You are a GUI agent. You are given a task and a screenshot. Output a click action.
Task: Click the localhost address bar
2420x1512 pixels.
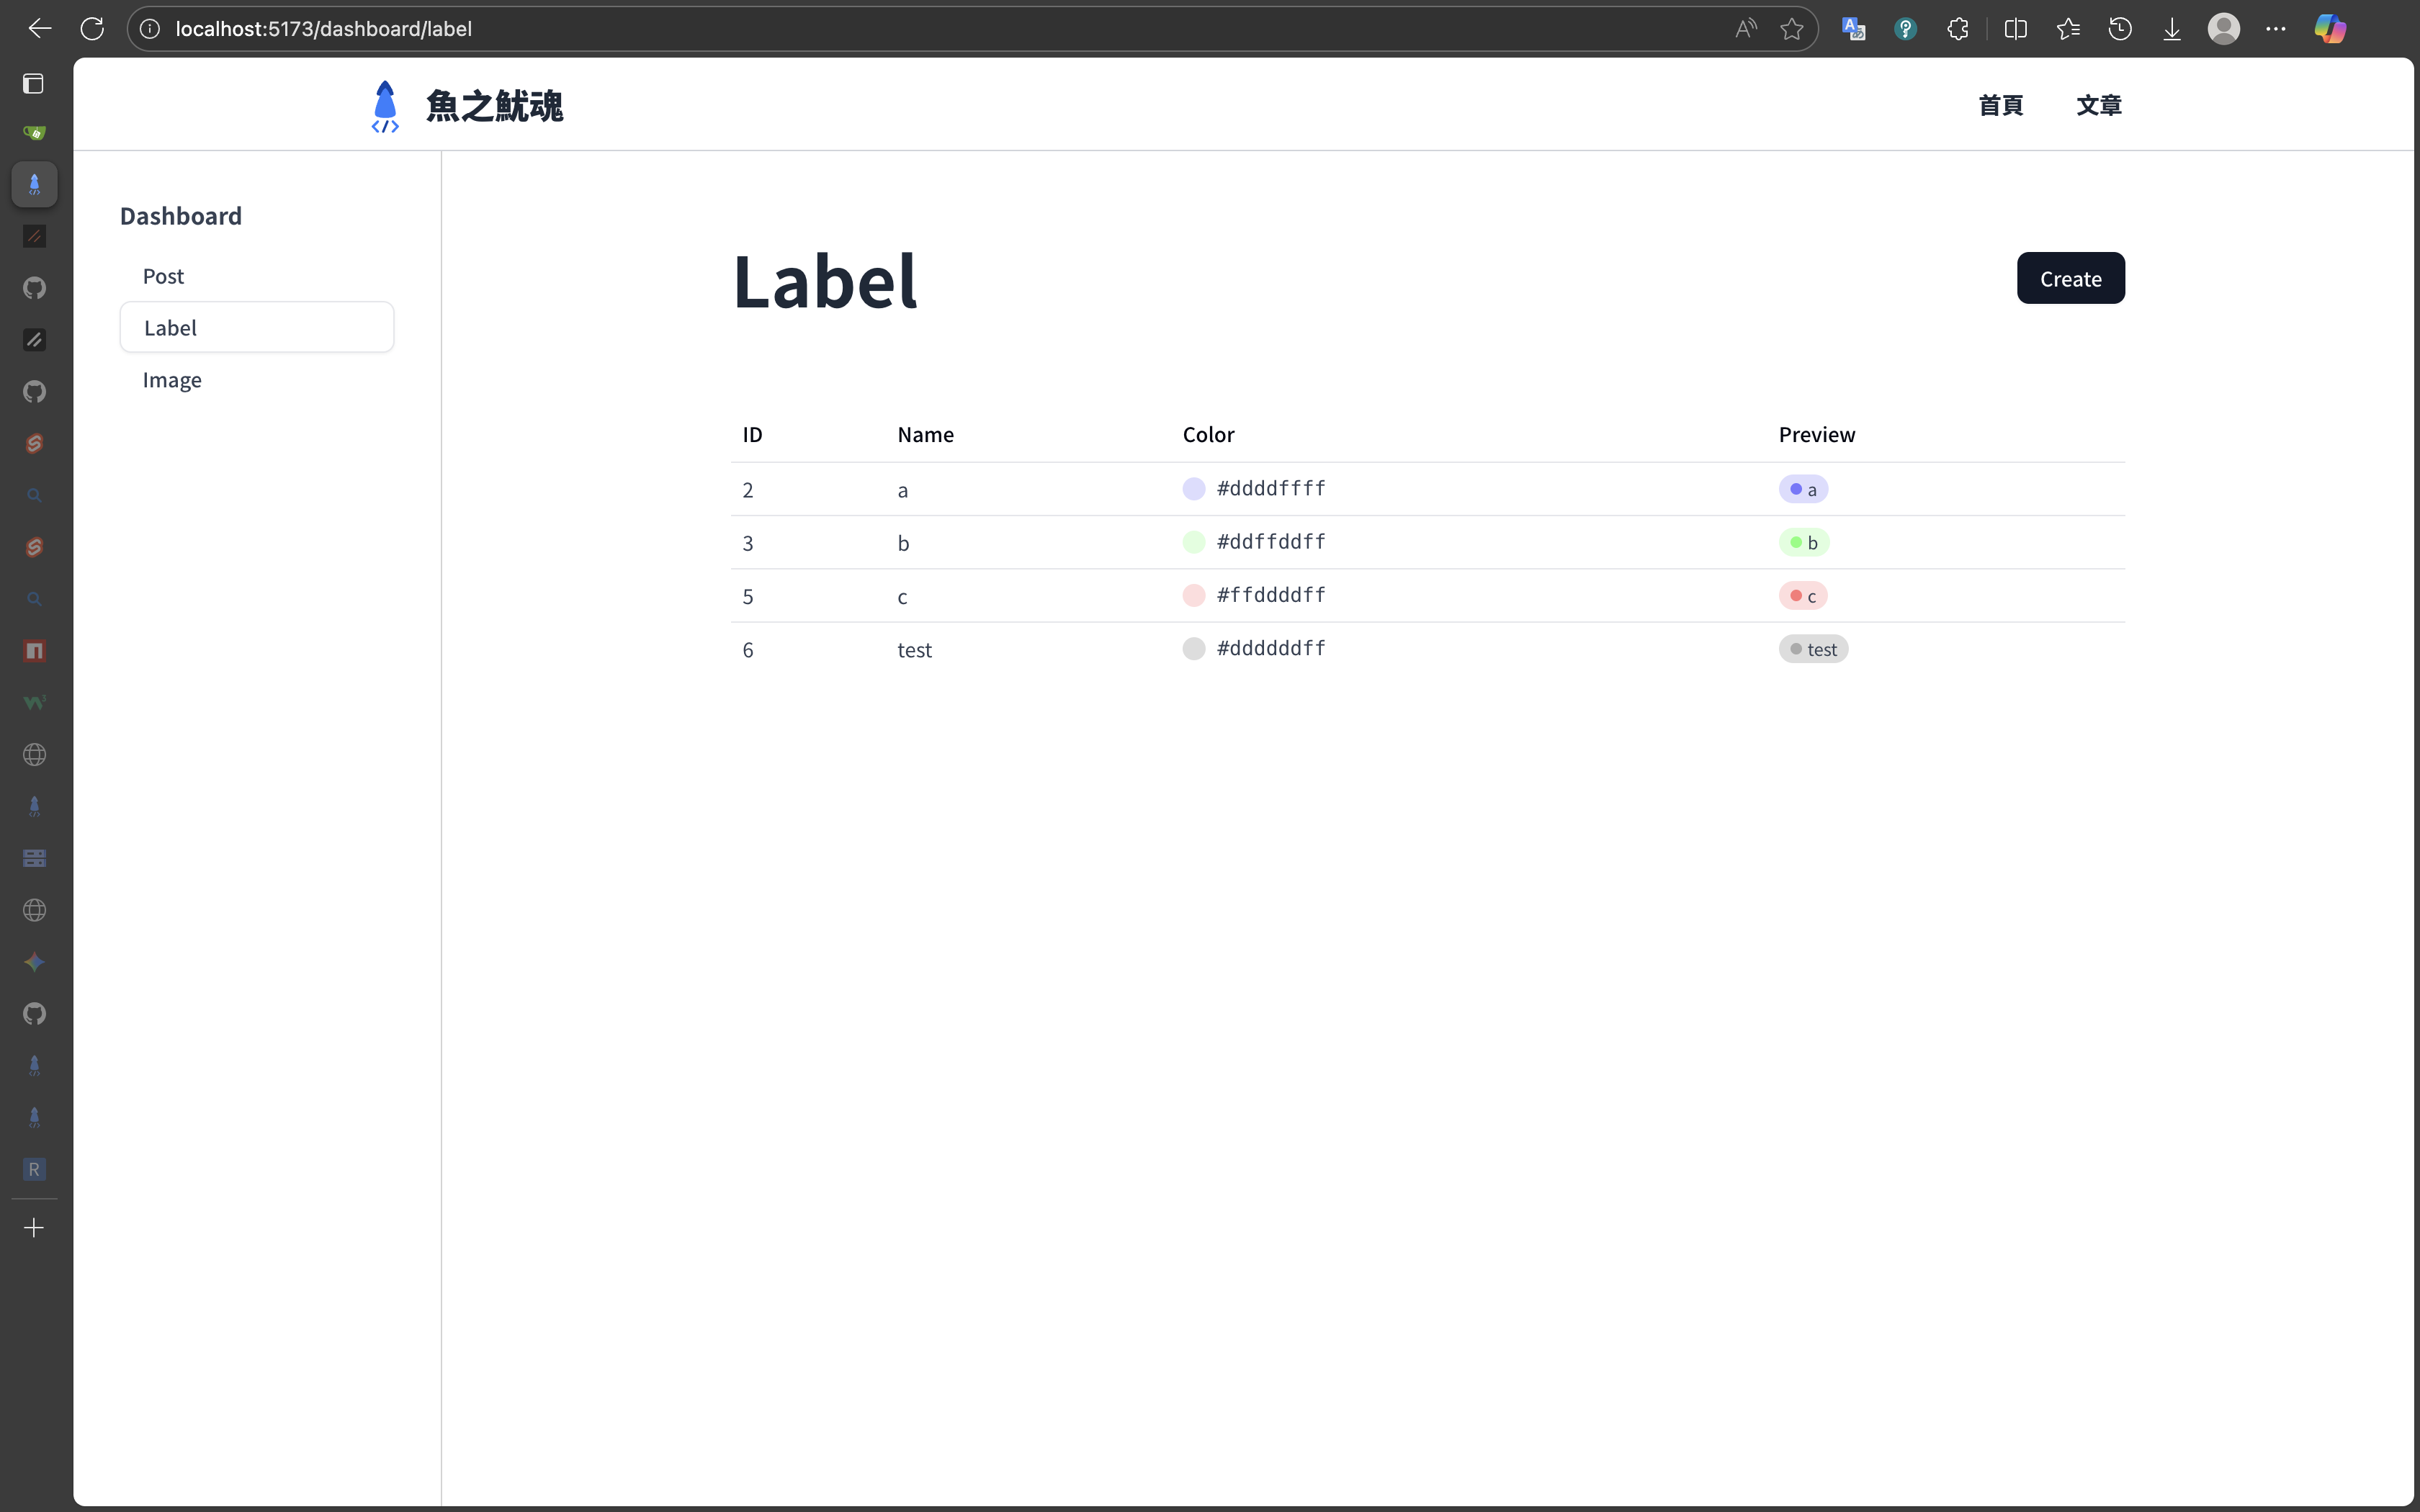click(900, 29)
